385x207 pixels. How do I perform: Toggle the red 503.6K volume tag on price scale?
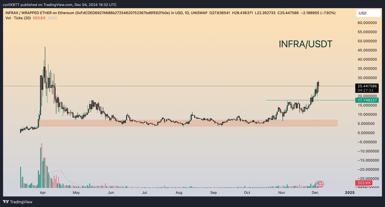[364, 183]
